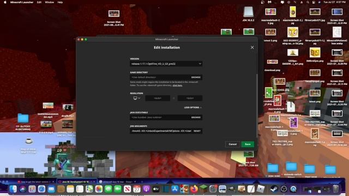Open Safari from the Dock
This screenshot has height=196, width=349.
coord(41,189)
